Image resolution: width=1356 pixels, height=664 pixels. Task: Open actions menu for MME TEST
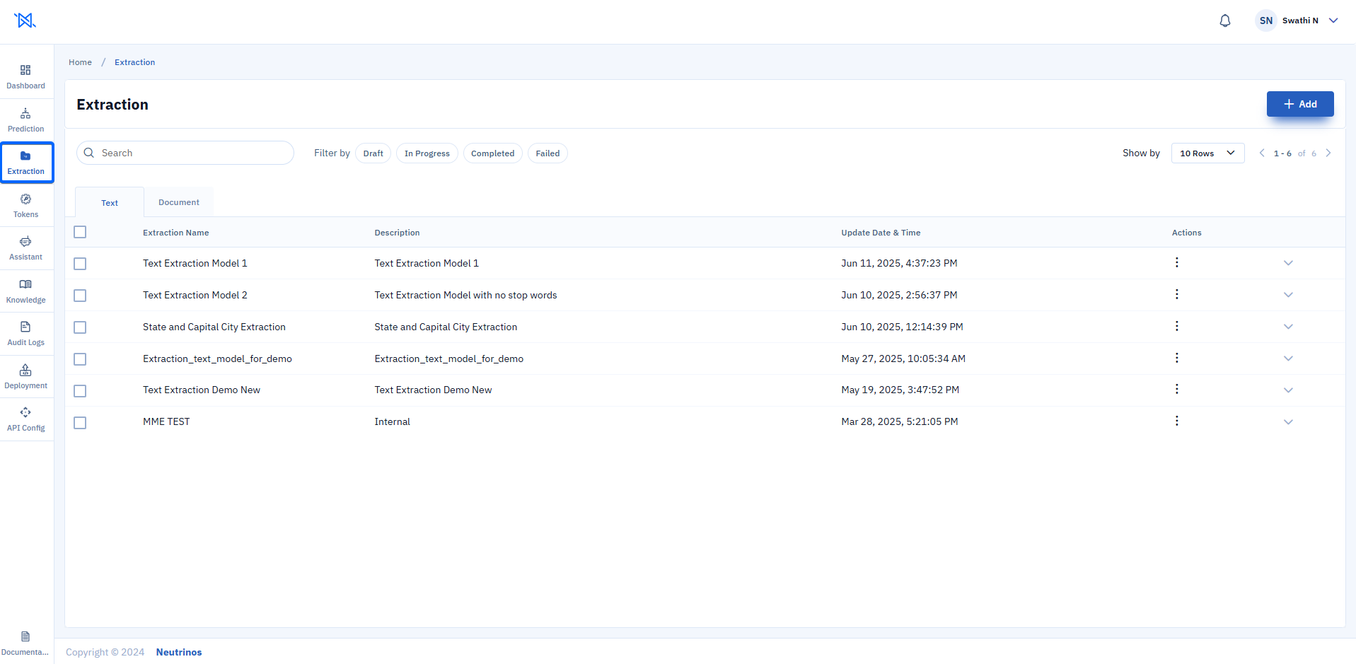[x=1176, y=421]
